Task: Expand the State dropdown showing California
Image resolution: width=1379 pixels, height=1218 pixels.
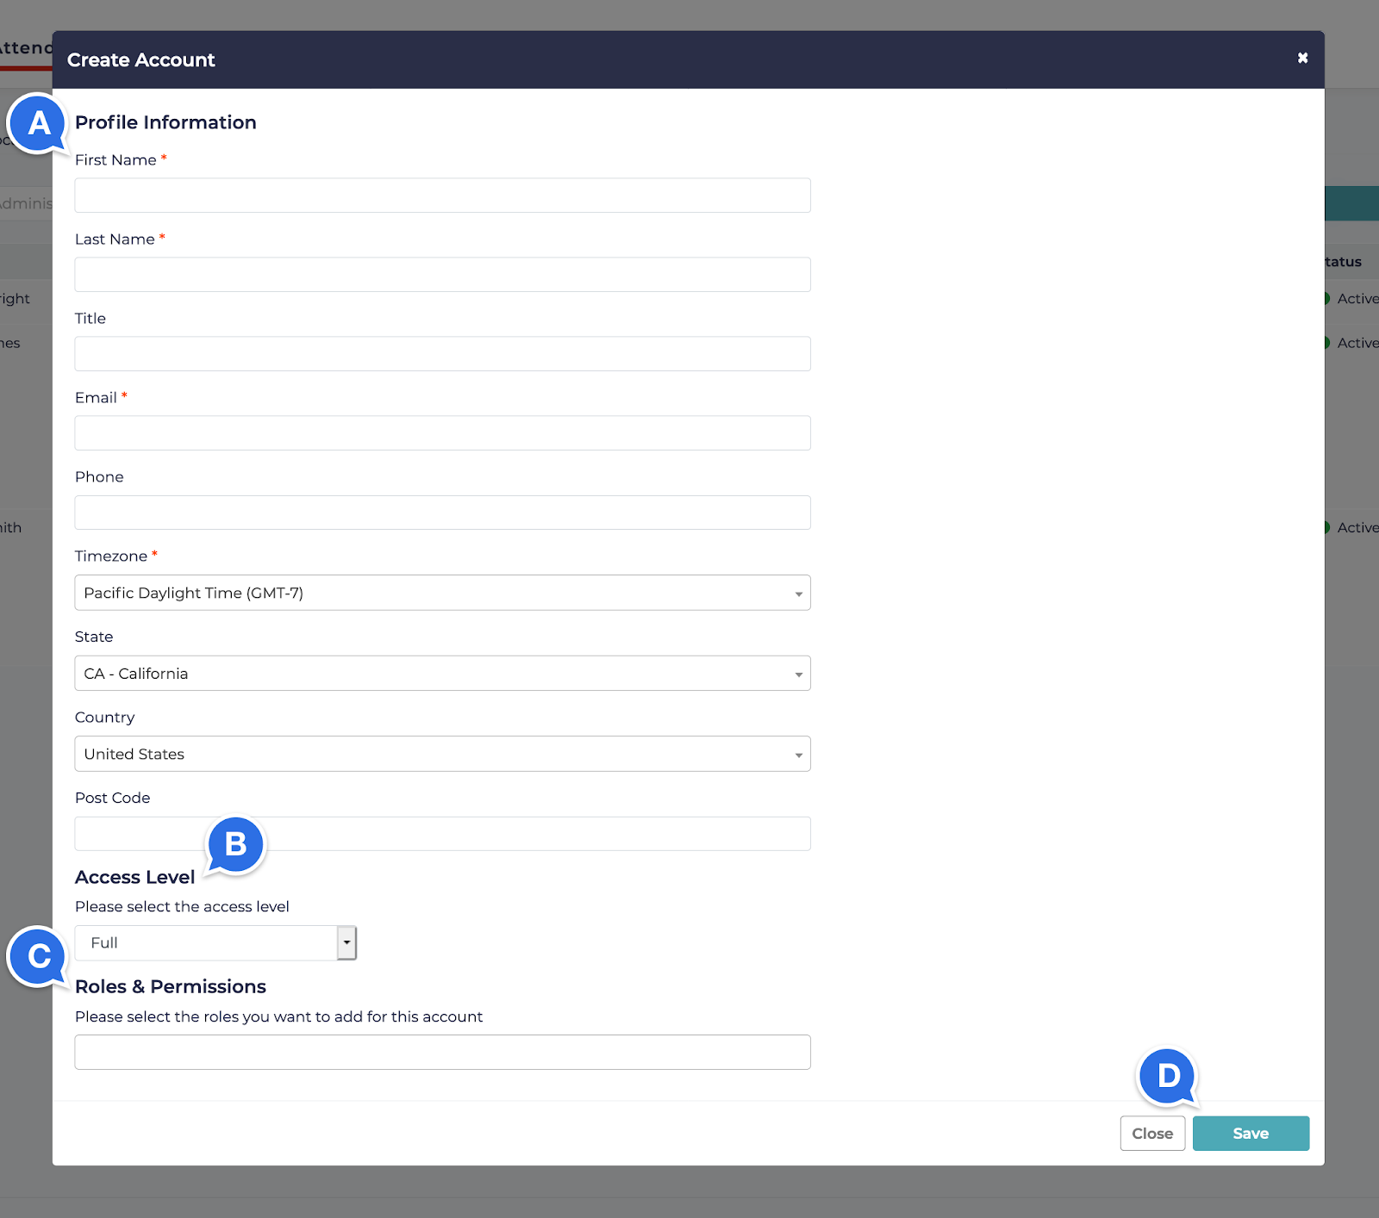Action: click(442, 674)
